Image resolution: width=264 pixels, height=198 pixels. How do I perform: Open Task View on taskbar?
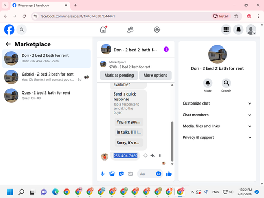coord(32,192)
